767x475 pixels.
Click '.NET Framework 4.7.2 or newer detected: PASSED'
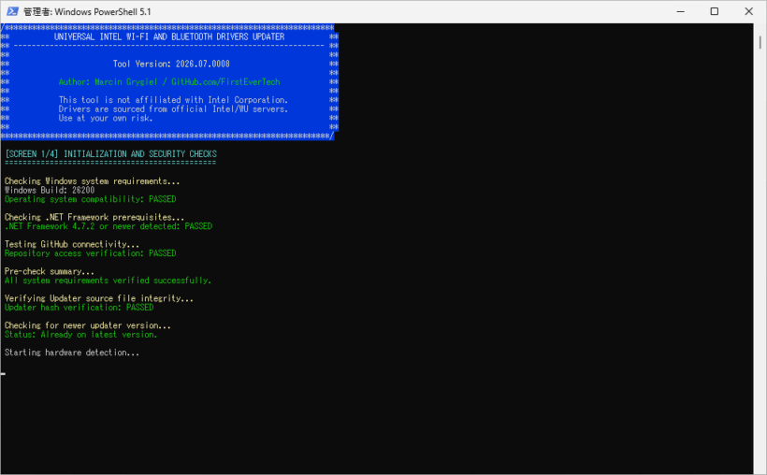coord(109,226)
